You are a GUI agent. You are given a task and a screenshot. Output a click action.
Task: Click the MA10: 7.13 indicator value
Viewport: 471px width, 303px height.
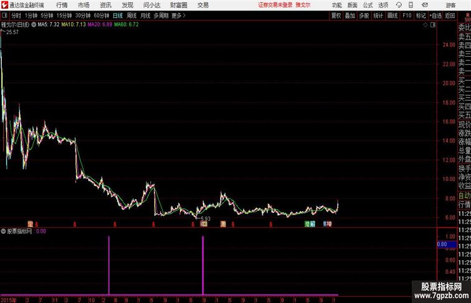(x=74, y=25)
